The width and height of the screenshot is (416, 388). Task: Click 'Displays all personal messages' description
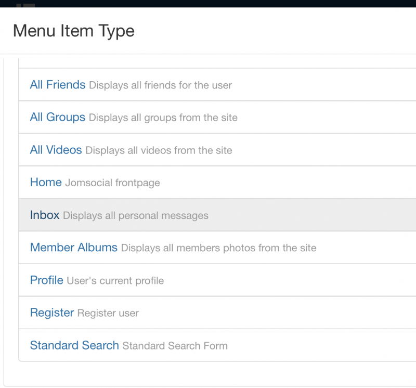click(136, 215)
